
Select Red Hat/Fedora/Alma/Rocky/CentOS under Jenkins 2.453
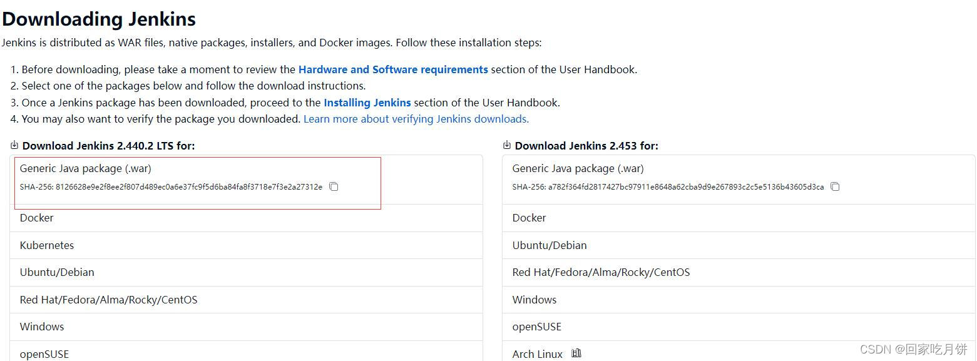(x=739, y=272)
